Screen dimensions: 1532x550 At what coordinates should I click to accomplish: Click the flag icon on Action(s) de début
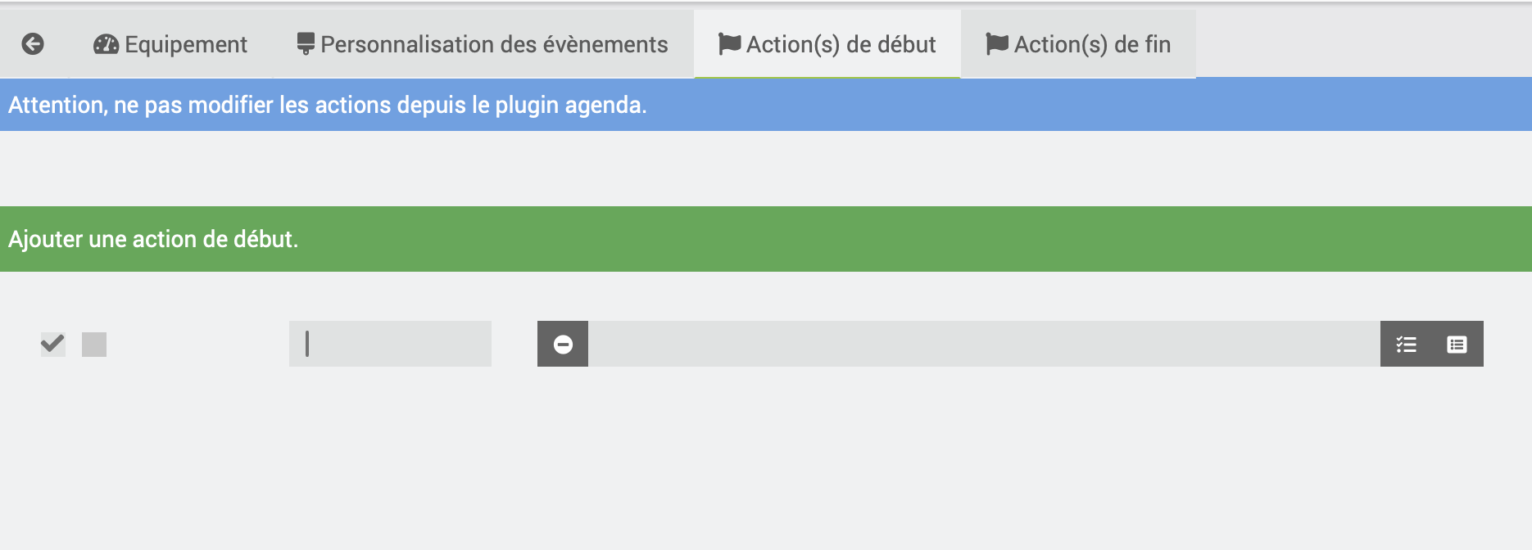point(729,44)
